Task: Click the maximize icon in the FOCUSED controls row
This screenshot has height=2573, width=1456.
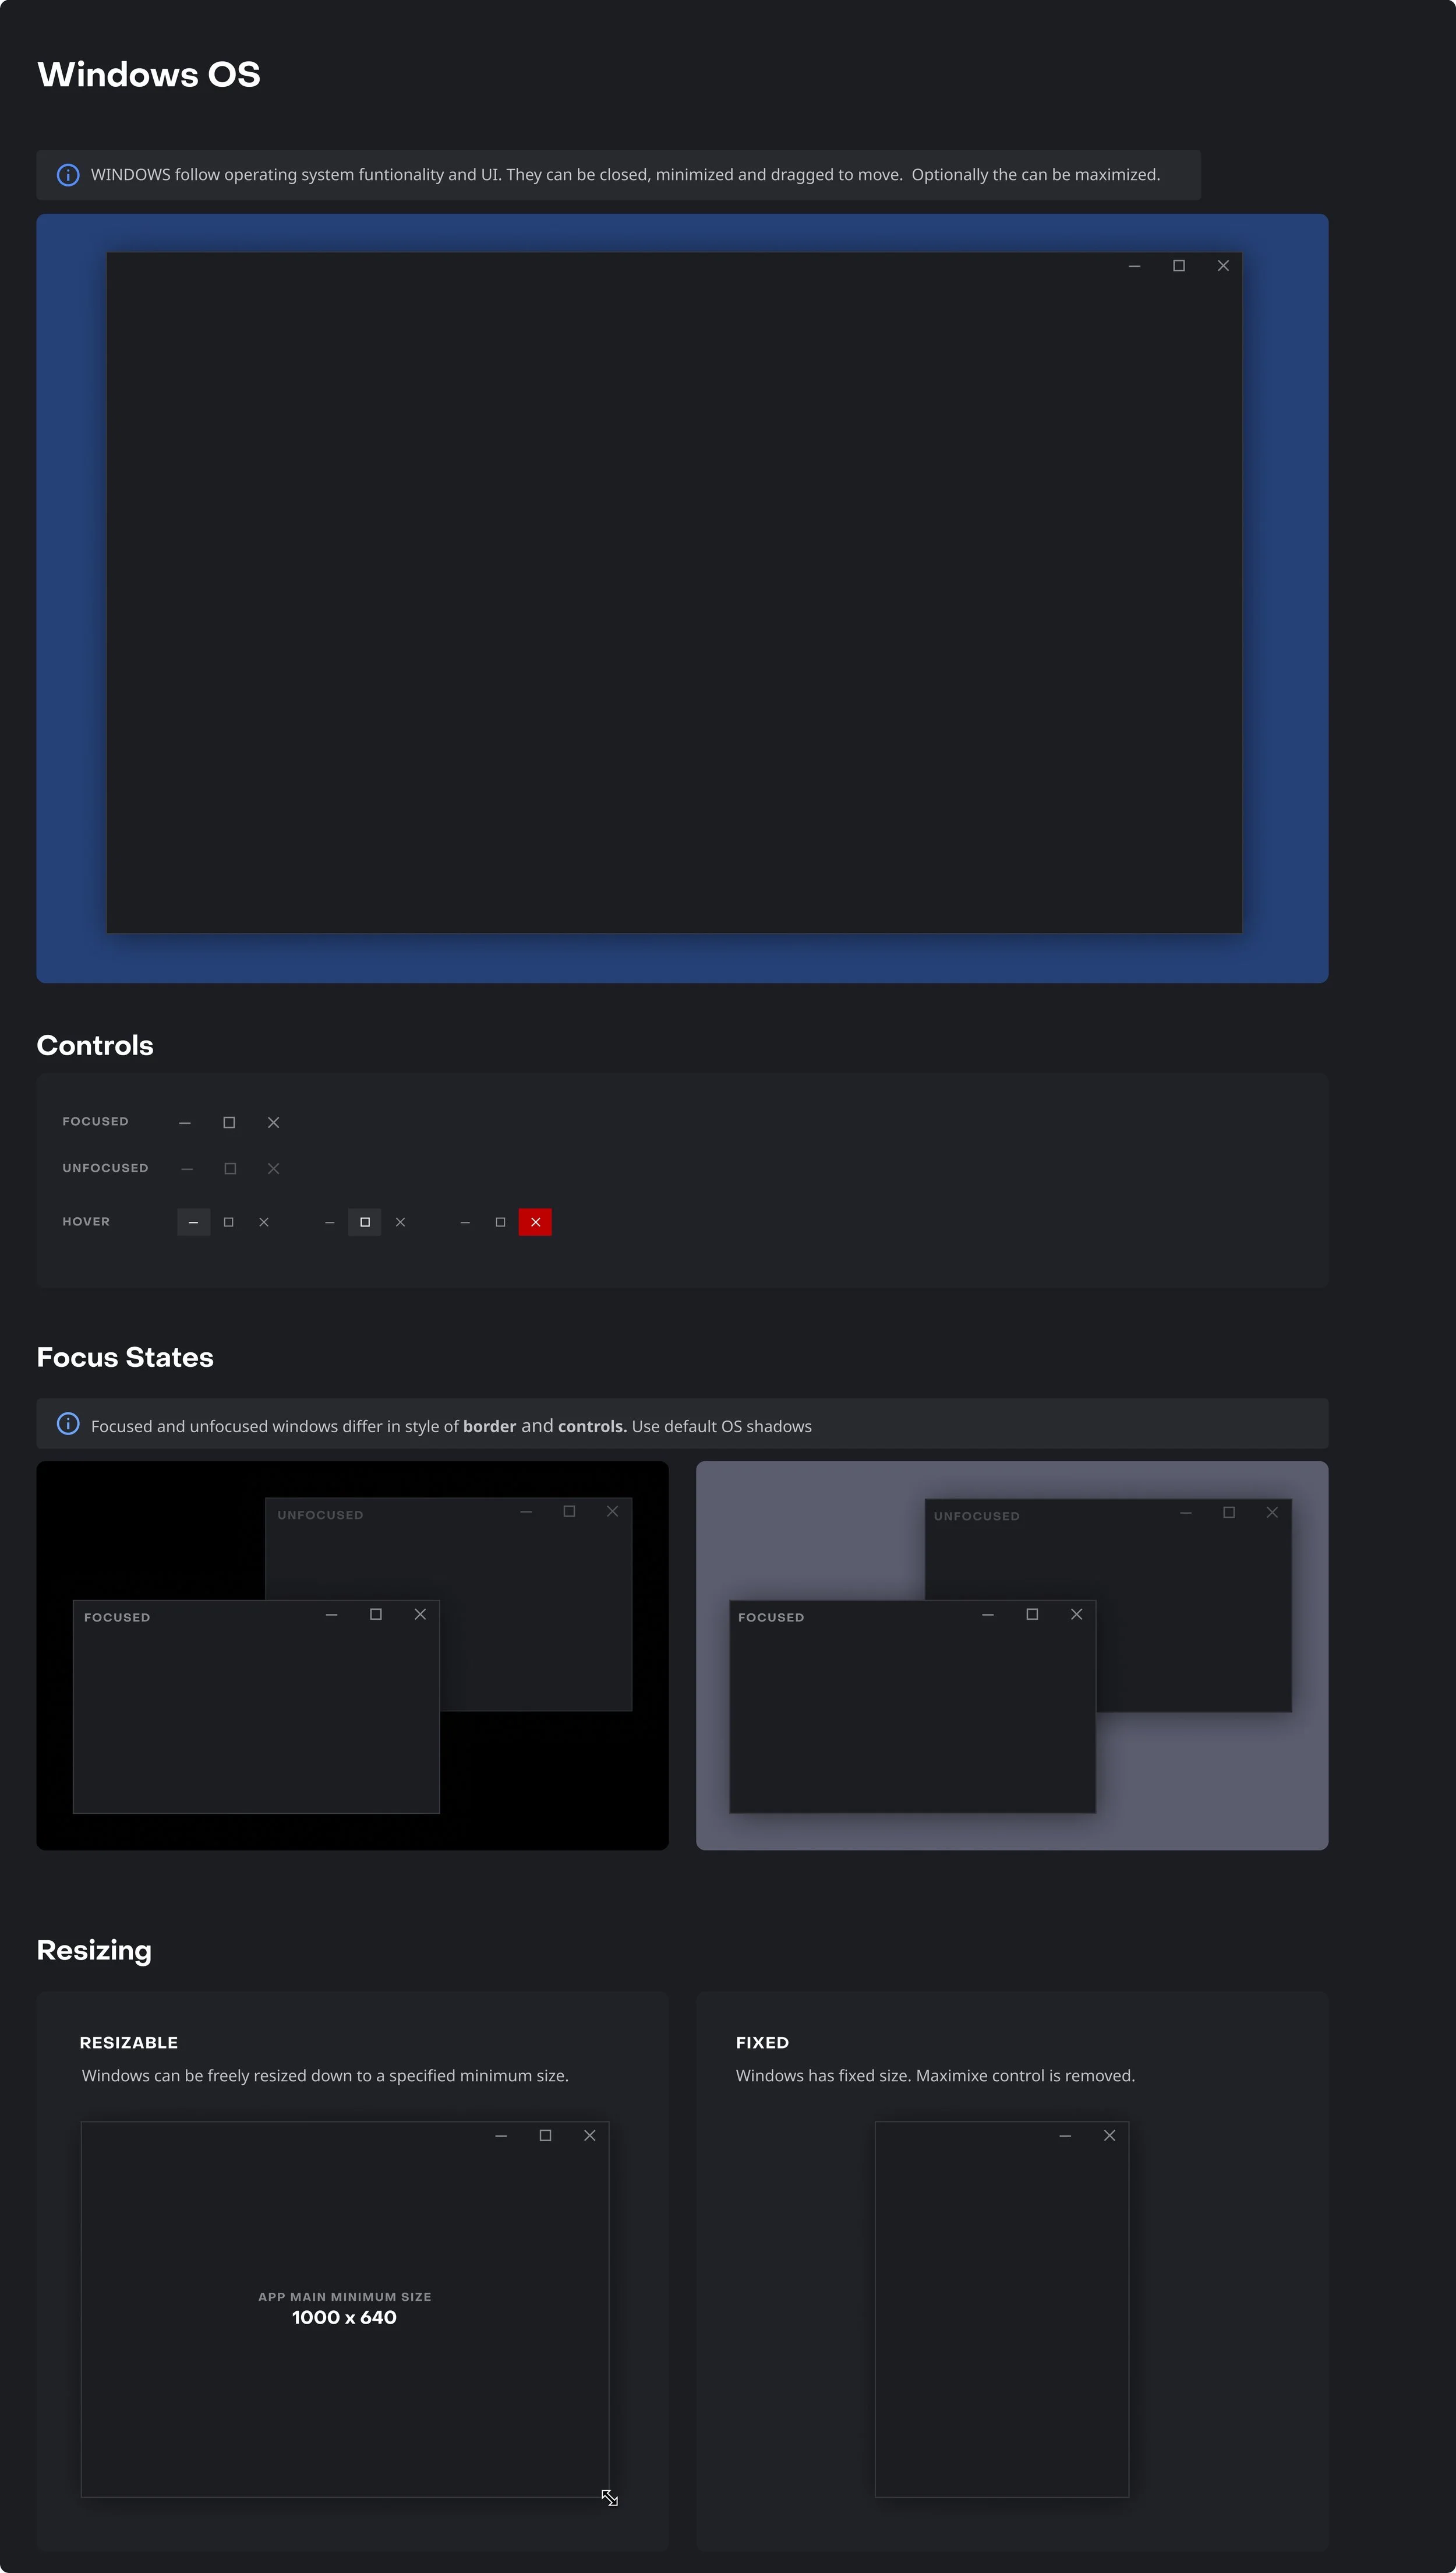Action: [229, 1122]
